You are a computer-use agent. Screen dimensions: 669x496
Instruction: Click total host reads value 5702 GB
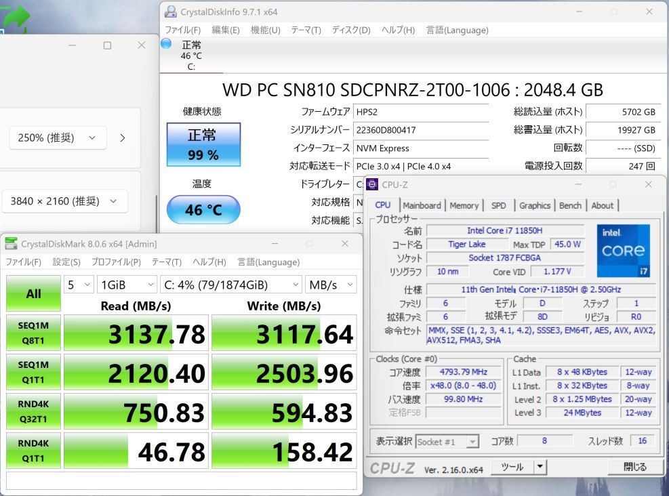pyautogui.click(x=623, y=112)
